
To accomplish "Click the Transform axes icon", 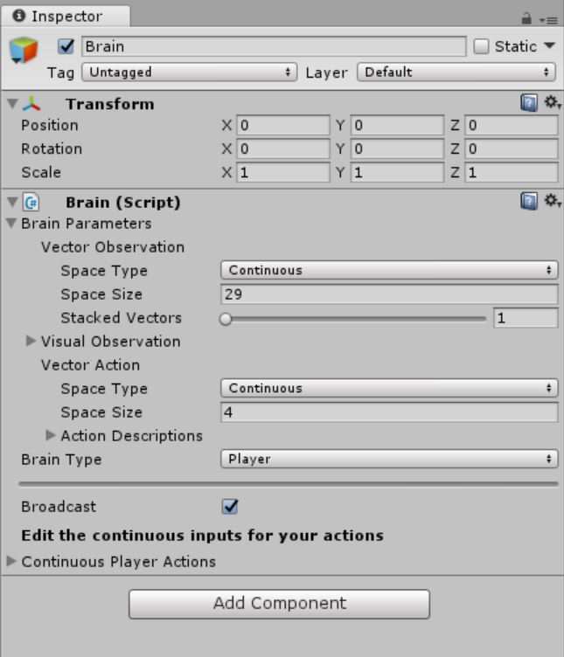I will (x=31, y=103).
